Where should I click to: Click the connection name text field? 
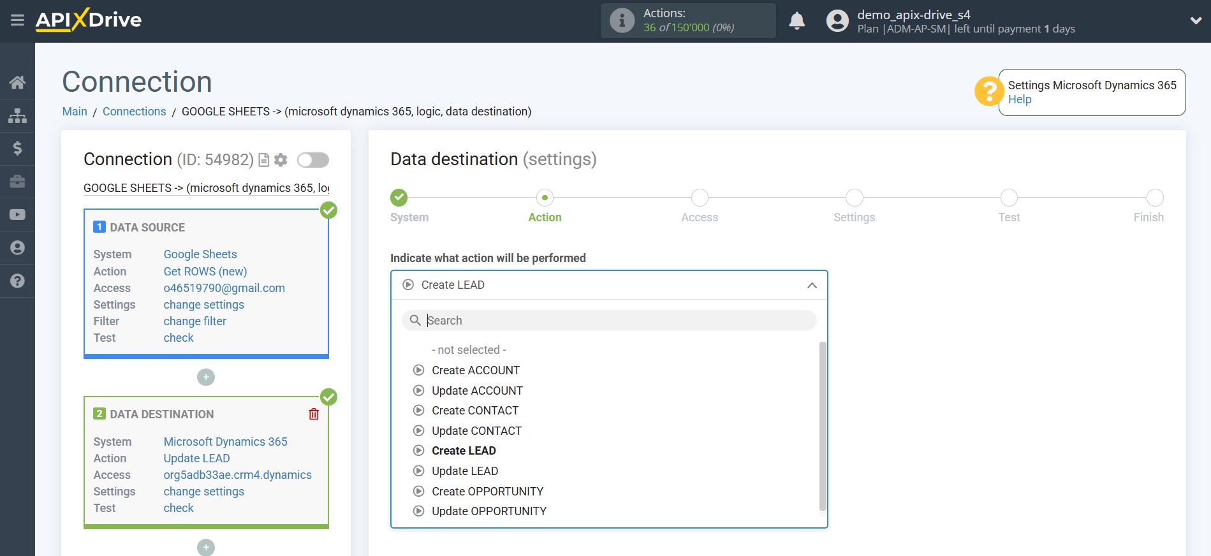[x=207, y=188]
